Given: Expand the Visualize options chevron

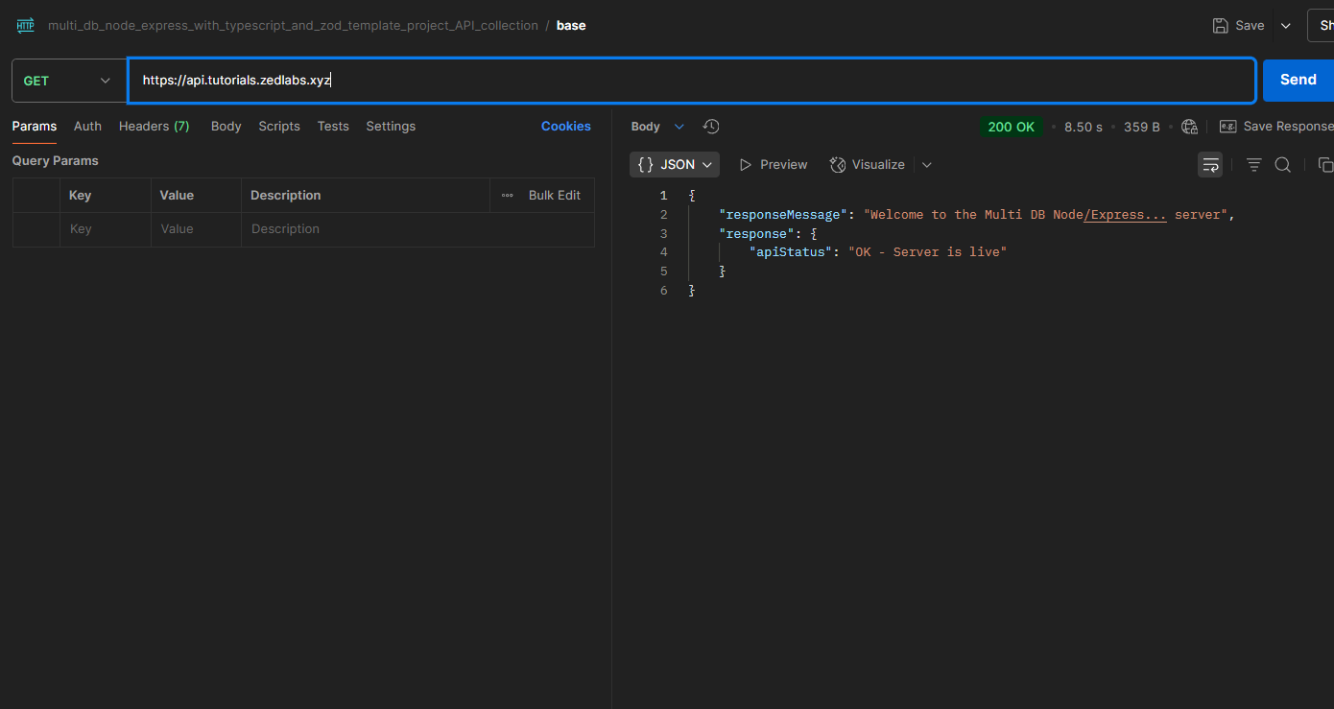Looking at the screenshot, I should (x=927, y=165).
